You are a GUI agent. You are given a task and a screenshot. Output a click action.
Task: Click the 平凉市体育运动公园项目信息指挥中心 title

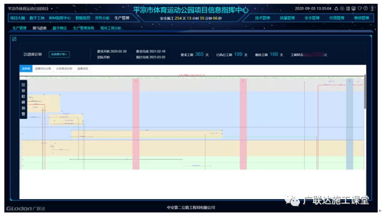click(191, 10)
